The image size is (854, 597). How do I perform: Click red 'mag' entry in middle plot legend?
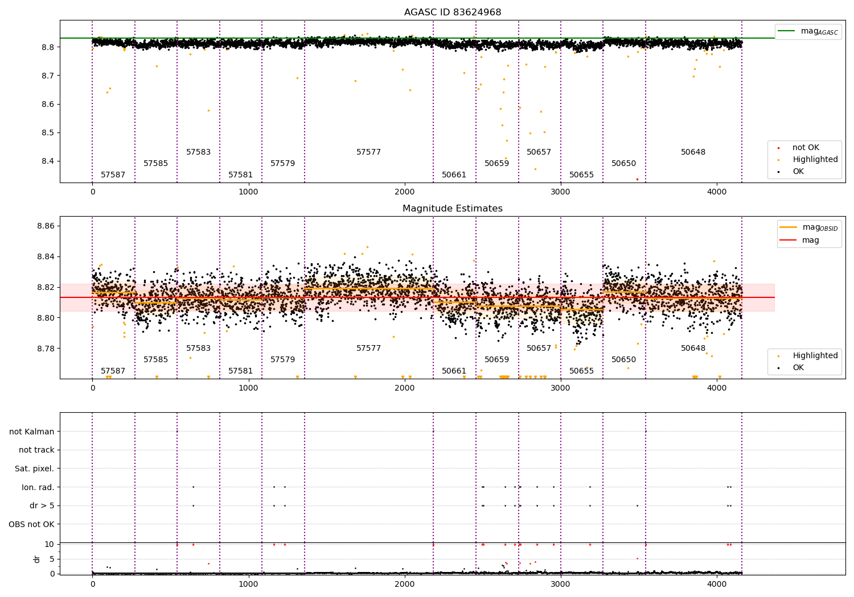point(811,241)
